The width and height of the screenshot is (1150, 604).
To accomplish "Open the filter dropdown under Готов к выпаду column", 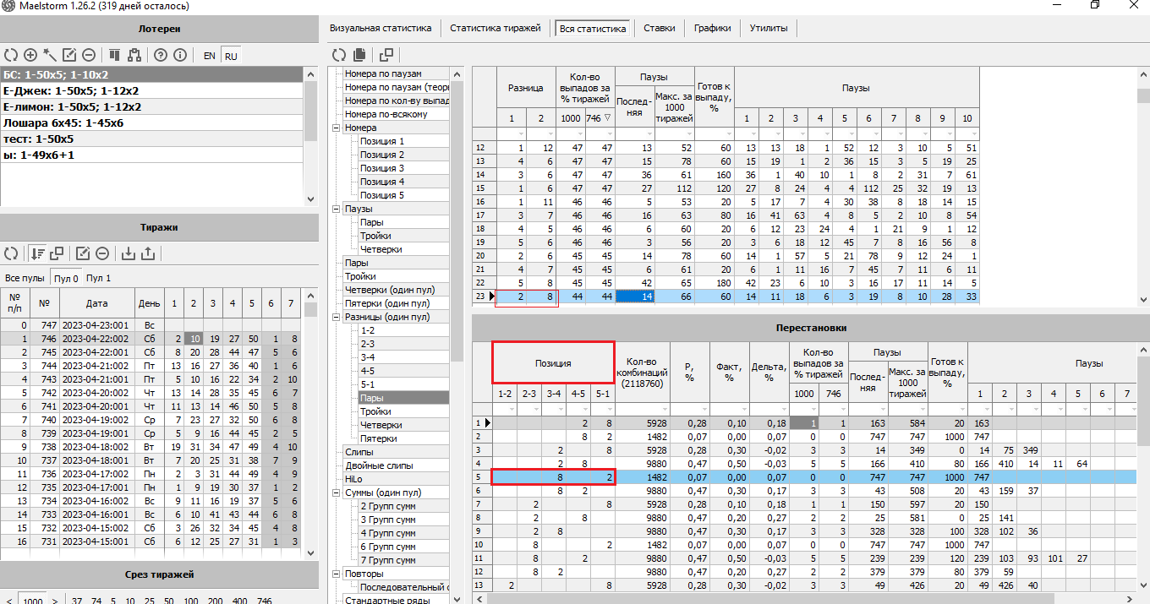I will point(728,133).
